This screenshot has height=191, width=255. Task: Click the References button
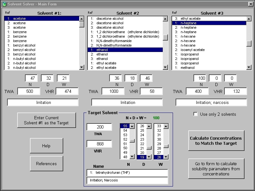[46, 164]
